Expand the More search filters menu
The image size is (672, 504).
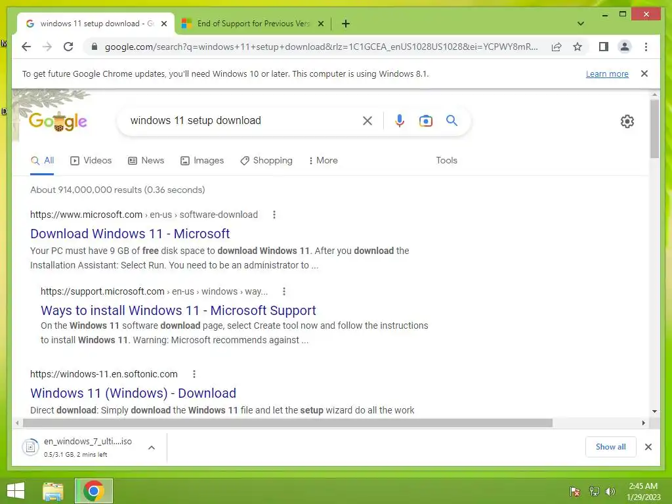tap(323, 161)
